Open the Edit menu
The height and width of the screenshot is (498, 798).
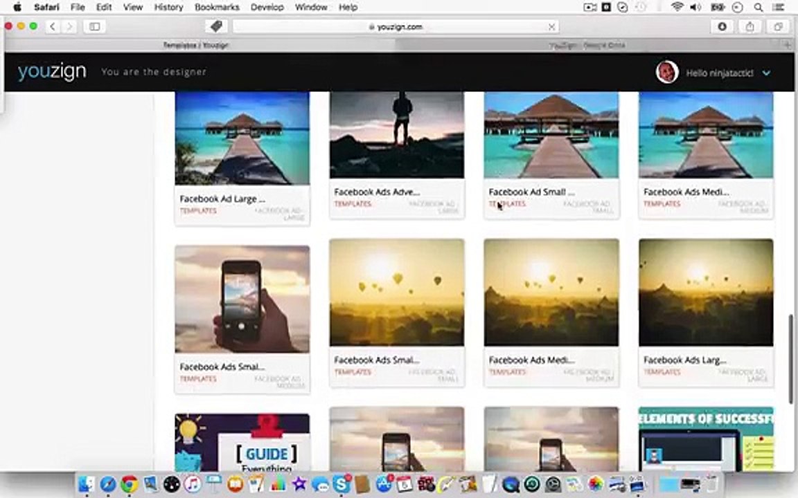[x=104, y=7]
